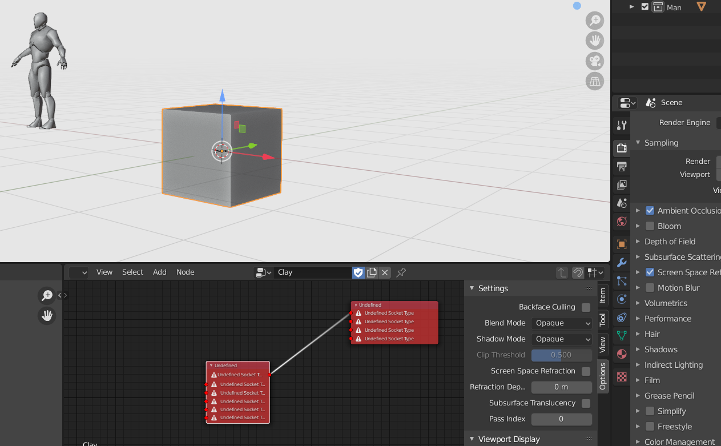Click the viewport zoom magnifier icon
Screen dimensions: 721x446
(x=595, y=21)
